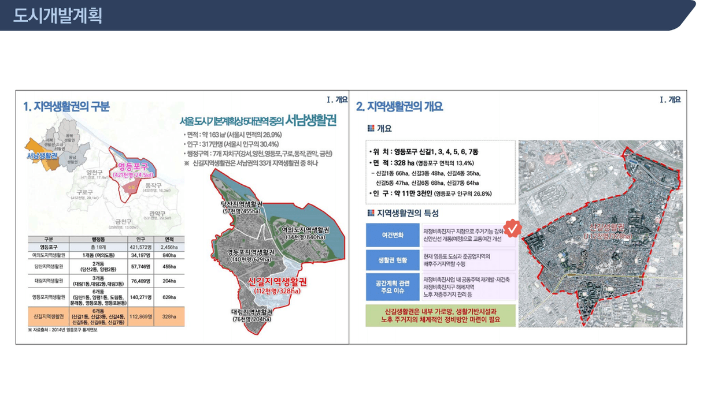The width and height of the screenshot is (703, 395).
Task: Select the 인 구 : 약 11만 3천인 line
Action: (x=430, y=194)
